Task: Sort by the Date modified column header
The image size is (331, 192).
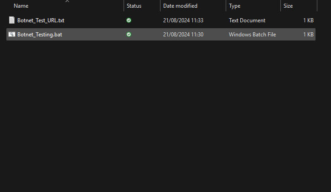Action: [180, 6]
